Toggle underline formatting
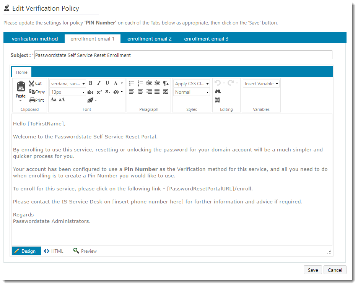 pyautogui.click(x=107, y=83)
